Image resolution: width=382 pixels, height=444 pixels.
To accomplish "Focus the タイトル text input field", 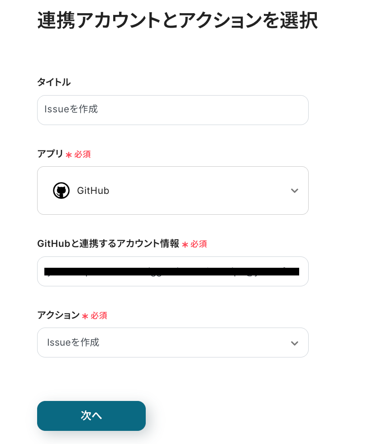I will pyautogui.click(x=172, y=110).
